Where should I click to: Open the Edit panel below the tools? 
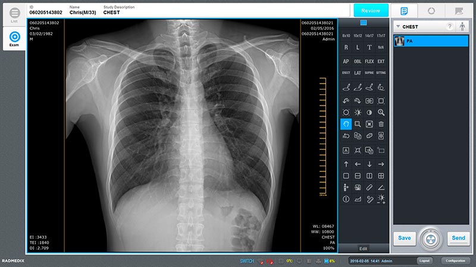[x=364, y=248]
